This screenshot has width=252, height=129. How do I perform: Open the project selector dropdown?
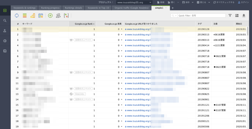click(134, 3)
